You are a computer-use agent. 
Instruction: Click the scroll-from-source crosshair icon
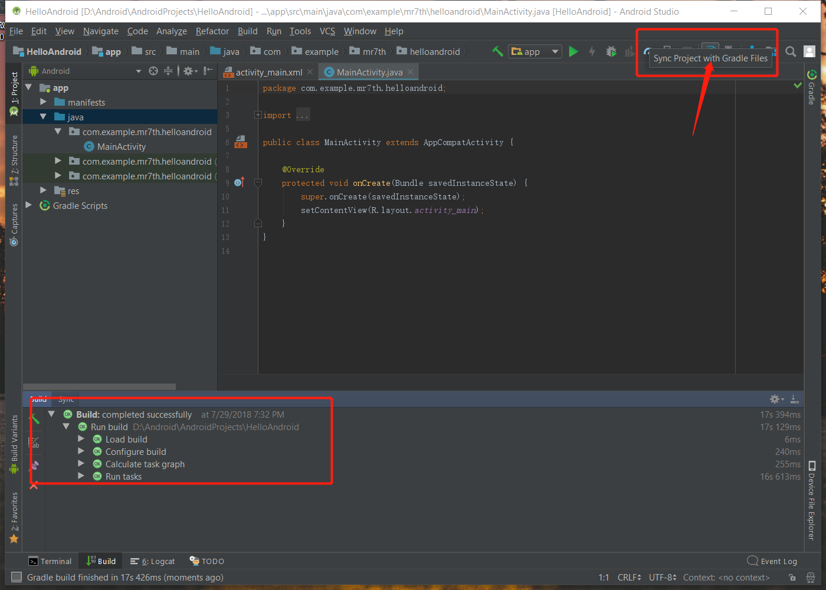point(153,71)
